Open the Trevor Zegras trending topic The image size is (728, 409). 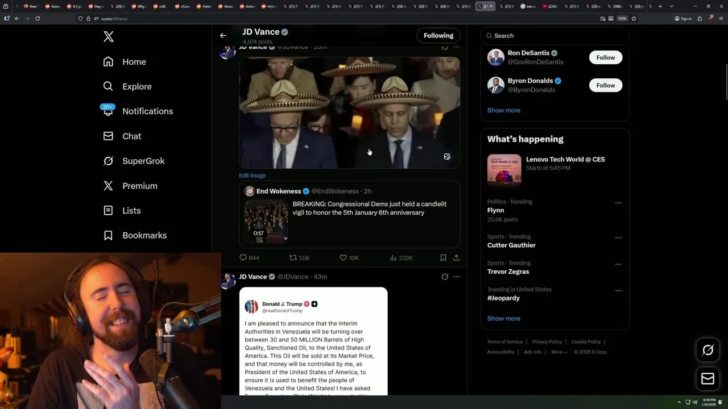pyautogui.click(x=508, y=272)
